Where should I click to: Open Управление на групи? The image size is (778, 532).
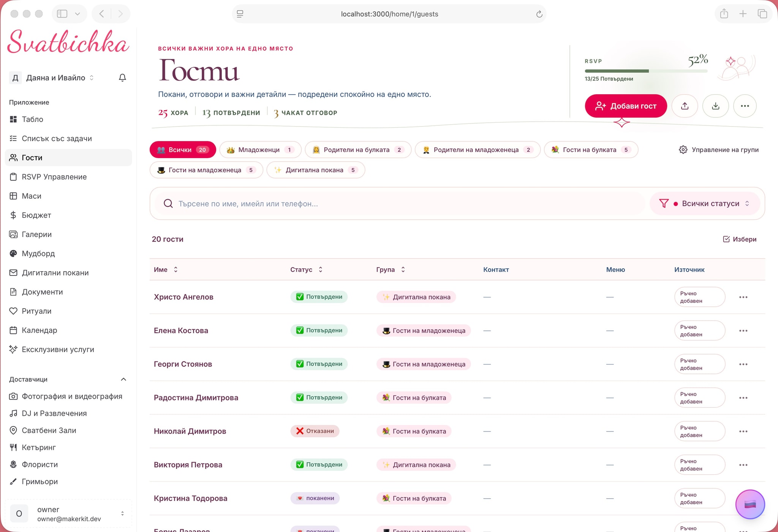[719, 150]
